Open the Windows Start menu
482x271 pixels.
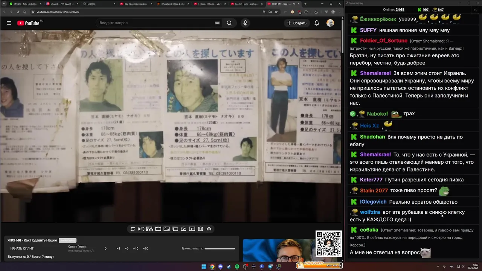(x=204, y=267)
